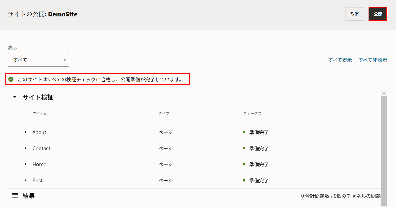Screen dimensions: 396x207
Task: Expand the Contact page row
Action: click(x=26, y=149)
